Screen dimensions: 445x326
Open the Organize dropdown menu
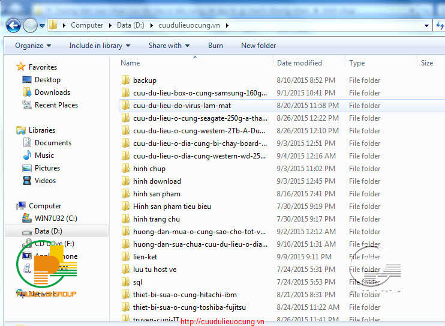coord(33,46)
